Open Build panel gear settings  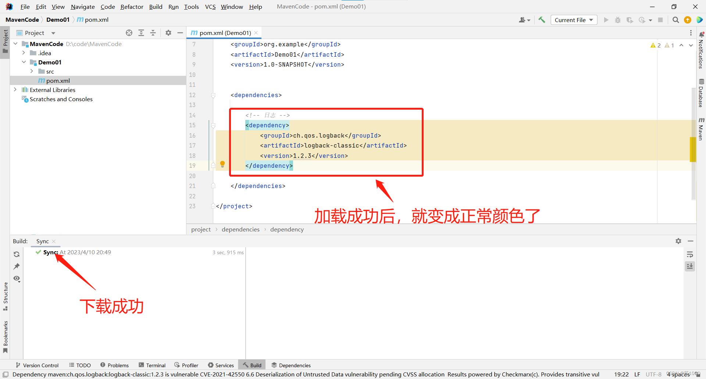pyautogui.click(x=678, y=241)
